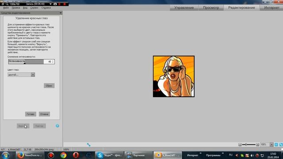
Task: Open the Управление mode tab
Action: pyautogui.click(x=184, y=8)
